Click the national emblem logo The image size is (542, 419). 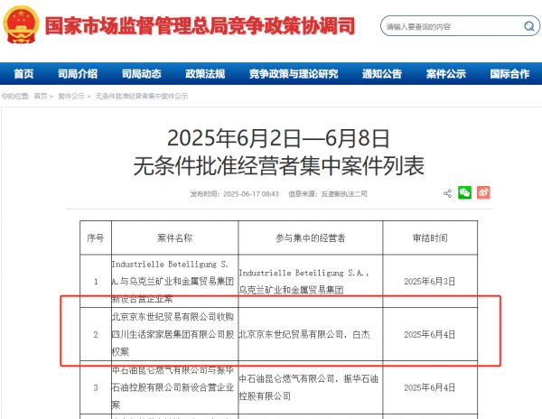(22, 24)
